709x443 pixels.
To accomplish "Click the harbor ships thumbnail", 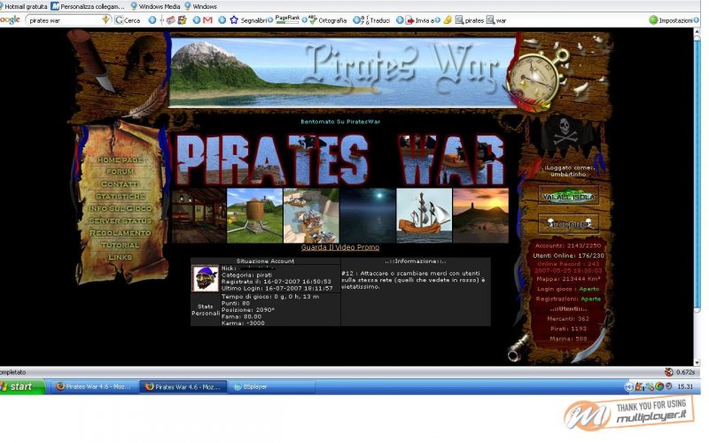I will coord(311,215).
